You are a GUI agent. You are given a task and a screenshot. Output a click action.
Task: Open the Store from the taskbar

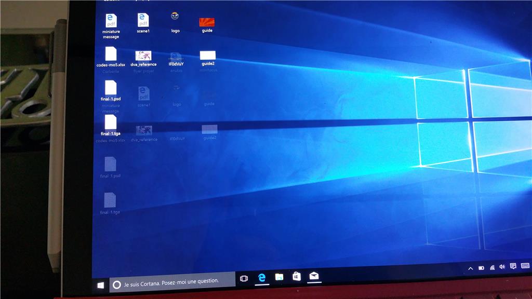tap(297, 276)
